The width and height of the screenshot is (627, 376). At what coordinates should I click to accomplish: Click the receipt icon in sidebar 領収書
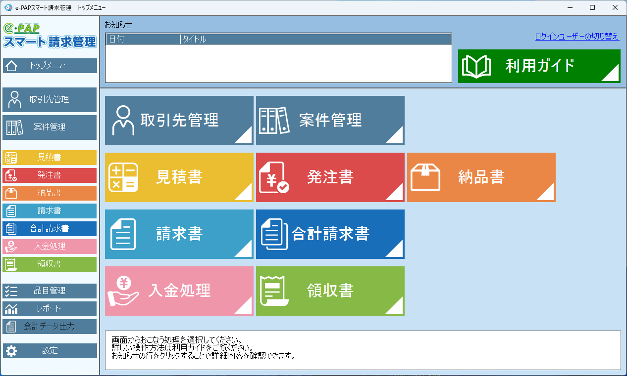pyautogui.click(x=11, y=264)
